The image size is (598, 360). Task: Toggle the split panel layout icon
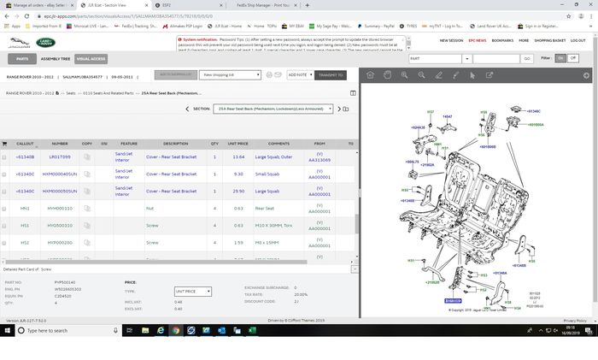(x=353, y=93)
